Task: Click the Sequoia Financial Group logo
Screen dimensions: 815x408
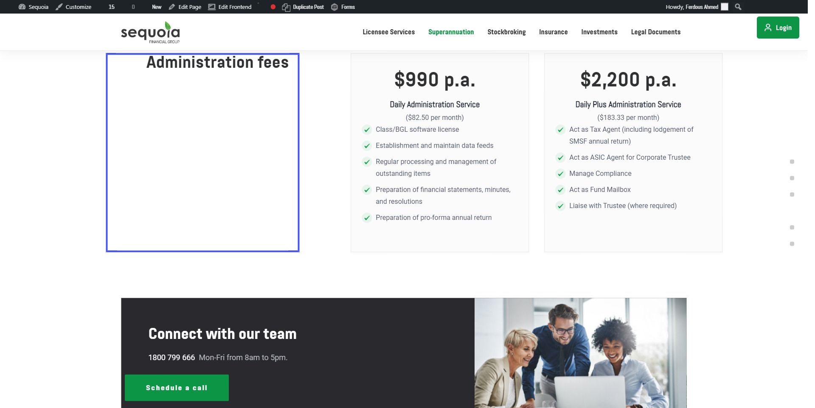Action: [x=150, y=32]
